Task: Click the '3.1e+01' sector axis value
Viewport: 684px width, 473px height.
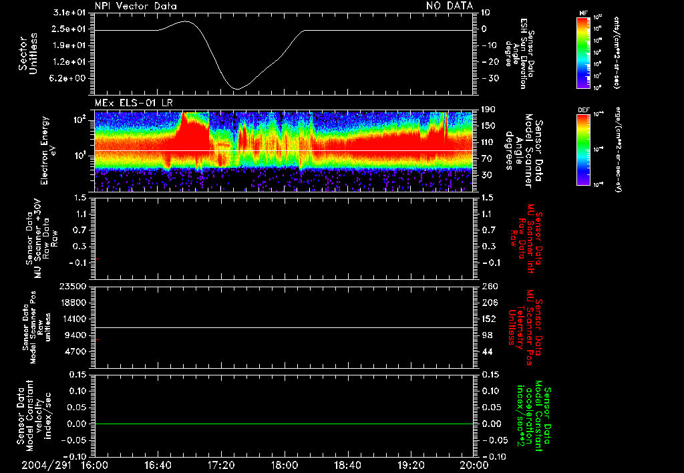Action: (69, 13)
